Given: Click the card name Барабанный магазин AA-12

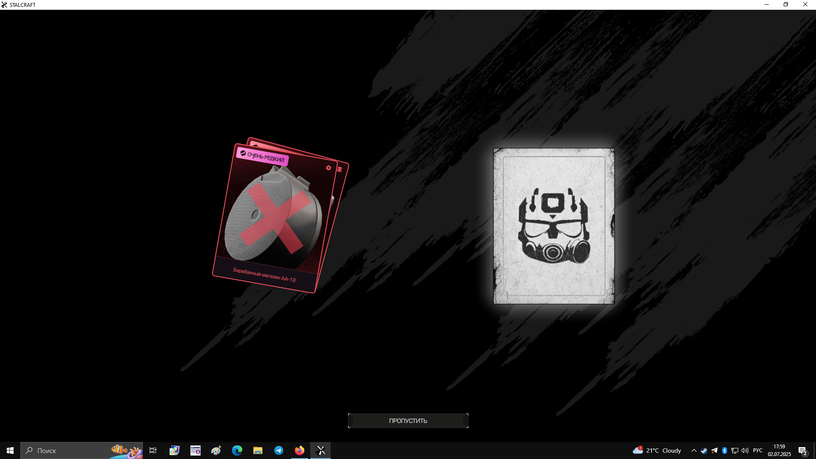Looking at the screenshot, I should pyautogui.click(x=264, y=275).
